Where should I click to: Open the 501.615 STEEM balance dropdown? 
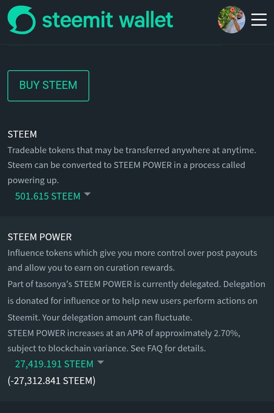point(48,196)
